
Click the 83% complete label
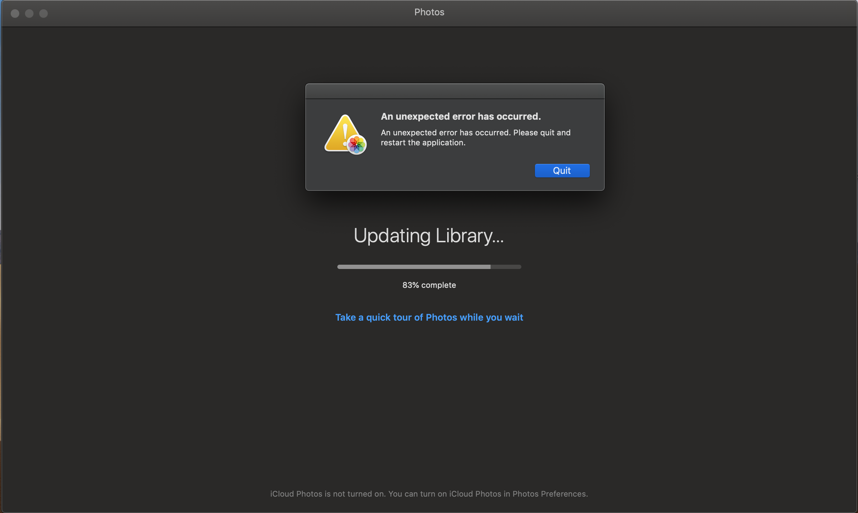point(429,285)
